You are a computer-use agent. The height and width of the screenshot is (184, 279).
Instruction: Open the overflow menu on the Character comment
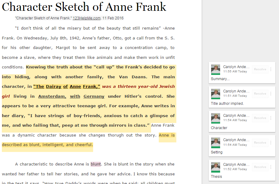pos(270,118)
